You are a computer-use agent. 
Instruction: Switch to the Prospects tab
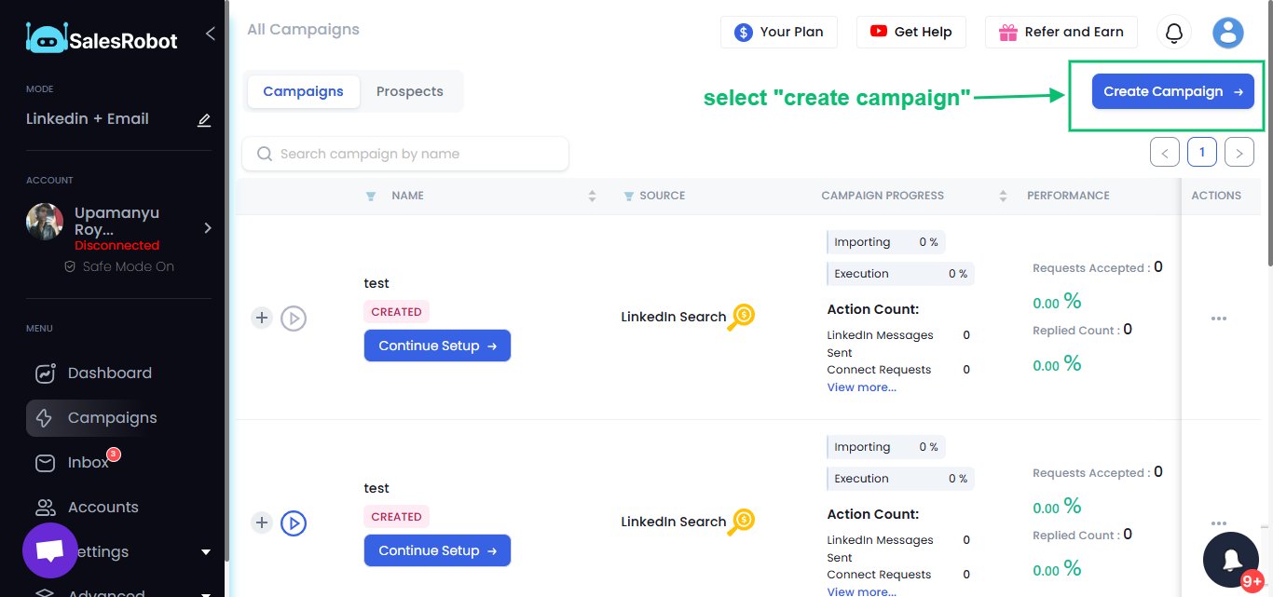pos(409,91)
